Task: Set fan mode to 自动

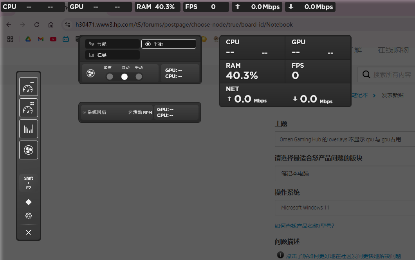Action: (125, 76)
